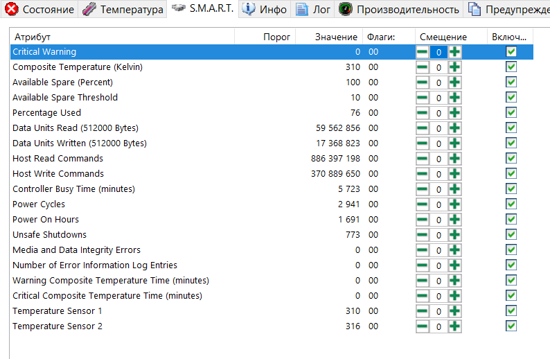This screenshot has width=550, height=359.
Task: Switch to the Температура tab
Action: pyautogui.click(x=123, y=9)
